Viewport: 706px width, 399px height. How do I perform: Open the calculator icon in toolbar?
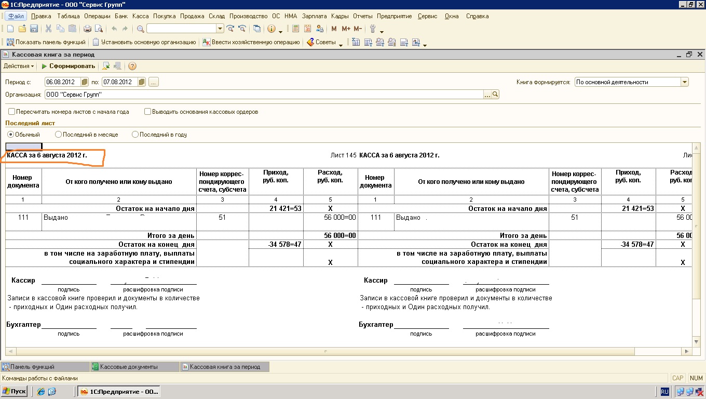pos(295,29)
